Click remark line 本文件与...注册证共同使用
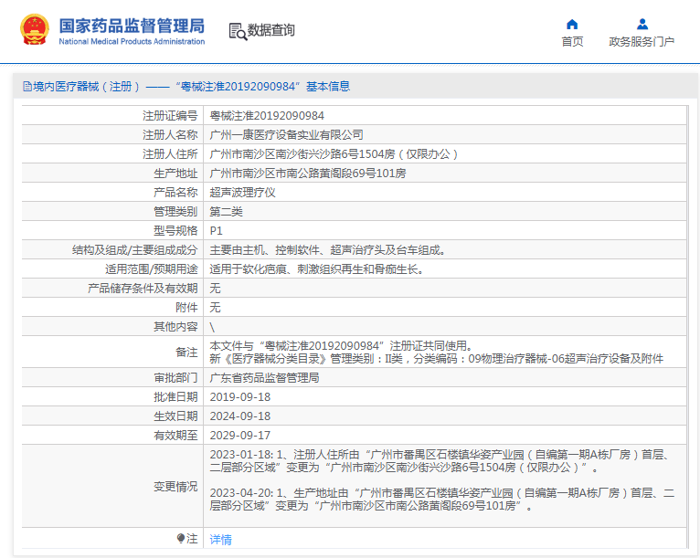This screenshot has width=700, height=558. tap(342, 346)
